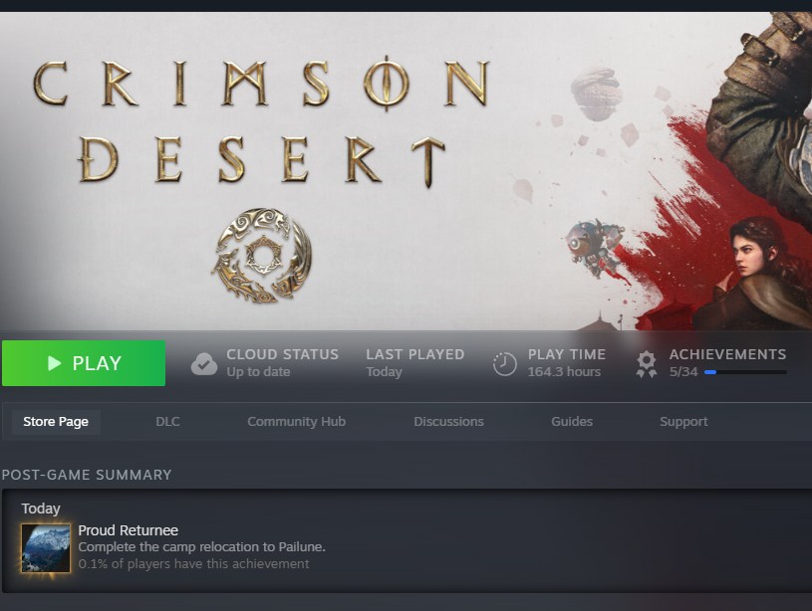The width and height of the screenshot is (812, 611).
Task: Open the DLC tab
Action: (x=167, y=422)
